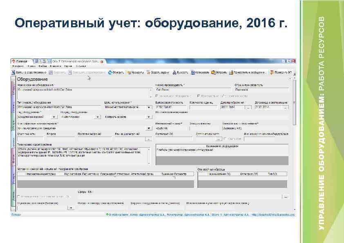Click the 'Вырезать' scissors icon

click(x=174, y=73)
